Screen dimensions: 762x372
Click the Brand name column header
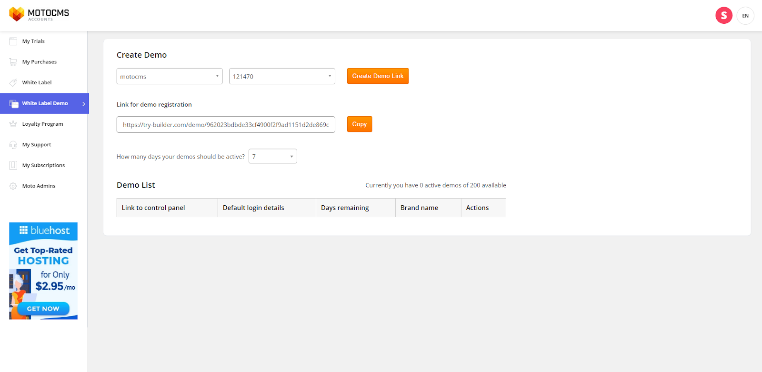(x=428, y=208)
